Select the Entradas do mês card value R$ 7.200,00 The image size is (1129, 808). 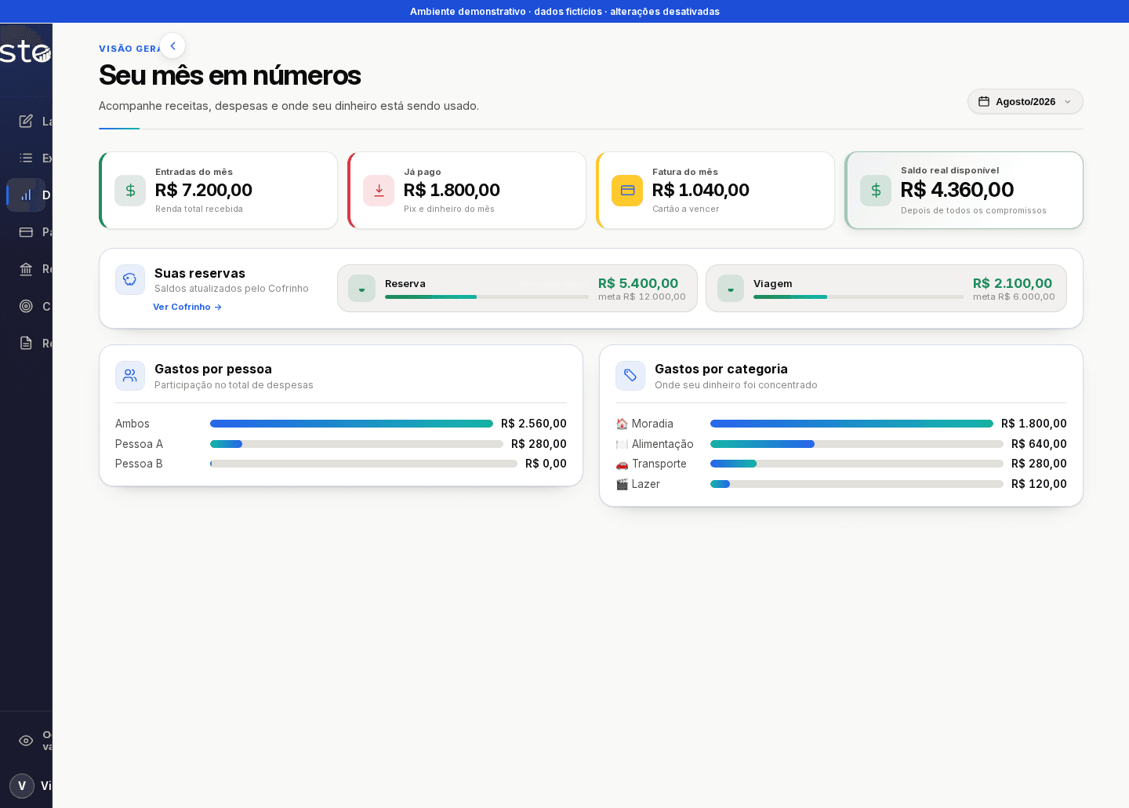point(204,190)
